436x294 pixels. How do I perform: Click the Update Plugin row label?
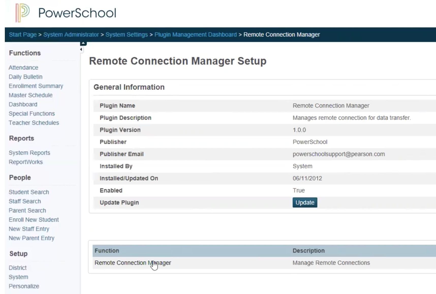coord(119,203)
